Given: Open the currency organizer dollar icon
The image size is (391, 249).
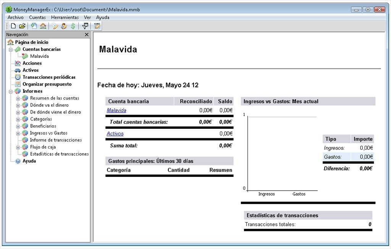Looking at the screenshot, I should [x=73, y=26].
